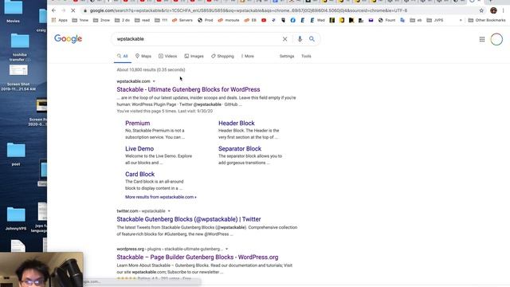Viewport: 510px width, 287px height.
Task: Open Chrome profile avatar in toolbar
Action: (493, 10)
